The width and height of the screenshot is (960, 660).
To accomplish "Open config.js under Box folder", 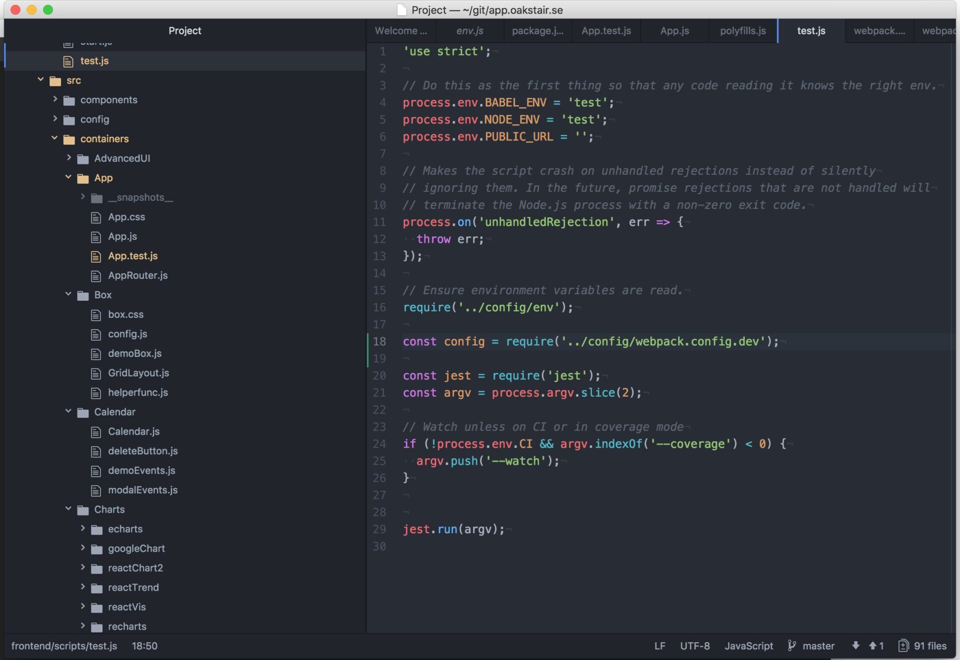I will [127, 334].
